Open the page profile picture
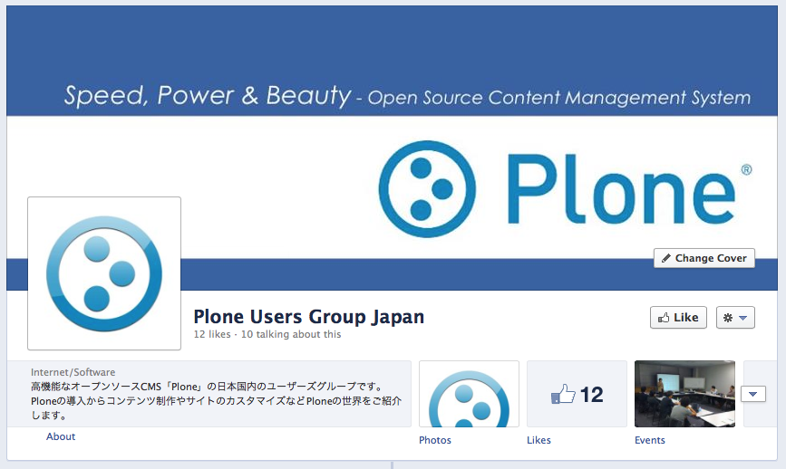Image resolution: width=786 pixels, height=469 pixels. click(x=104, y=273)
